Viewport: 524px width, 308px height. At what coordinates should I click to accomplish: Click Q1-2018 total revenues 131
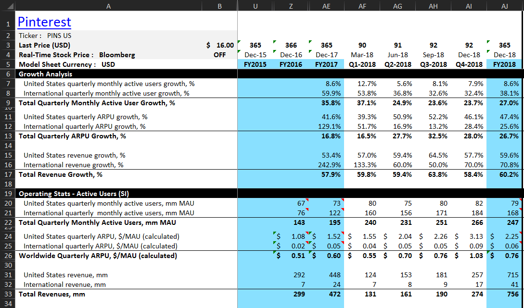(x=362, y=295)
